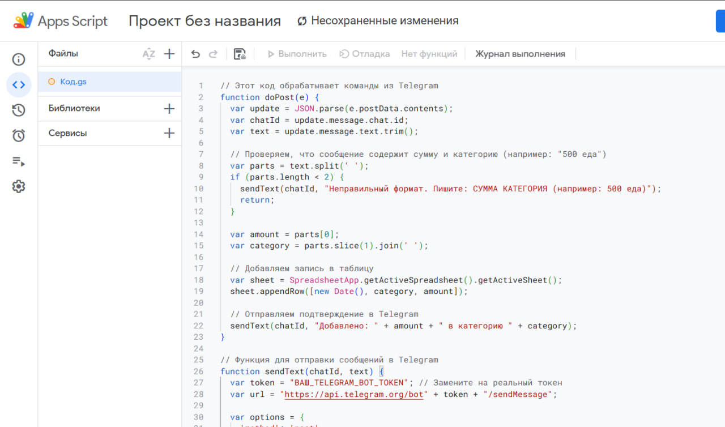
Task: Save project with the floppy disk icon
Action: (240, 54)
